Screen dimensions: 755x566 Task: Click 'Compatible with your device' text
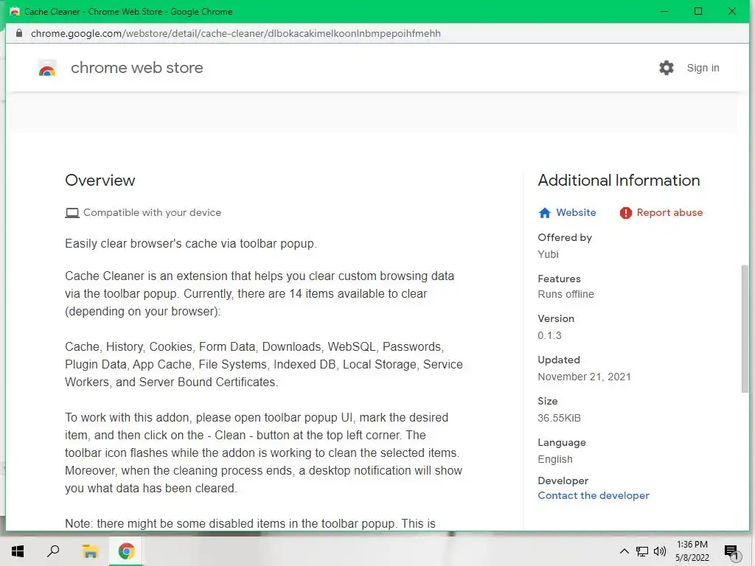pos(152,212)
